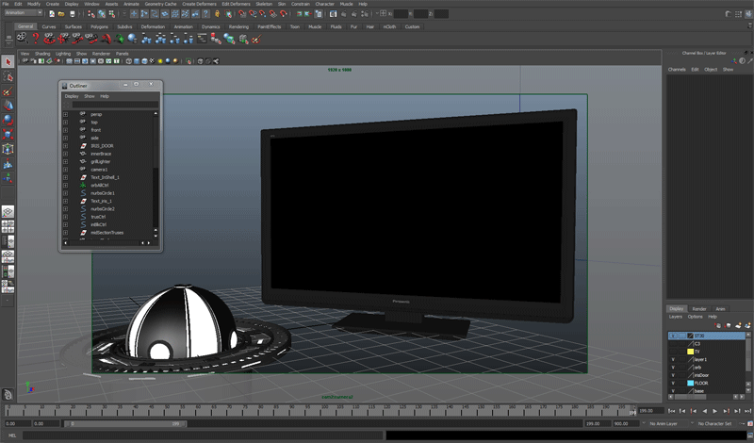Switch to four view layout
Viewport: 754px width, 443px height.
tap(8, 226)
